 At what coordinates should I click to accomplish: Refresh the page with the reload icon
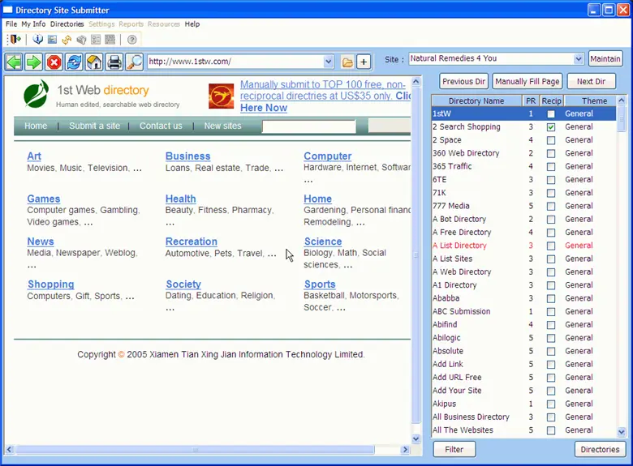click(74, 62)
